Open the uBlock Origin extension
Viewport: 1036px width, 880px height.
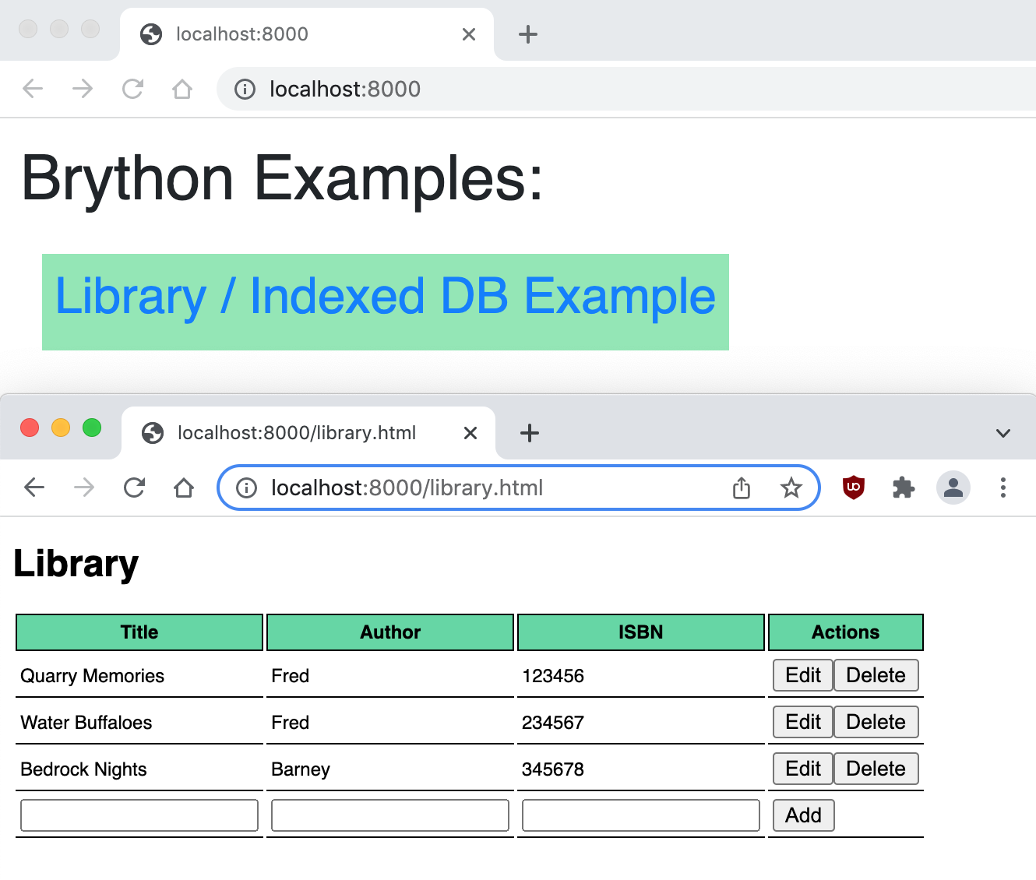pos(854,488)
